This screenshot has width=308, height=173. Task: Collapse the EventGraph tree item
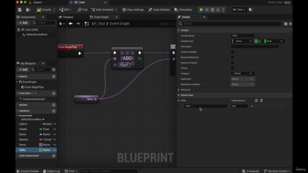pos(17,82)
